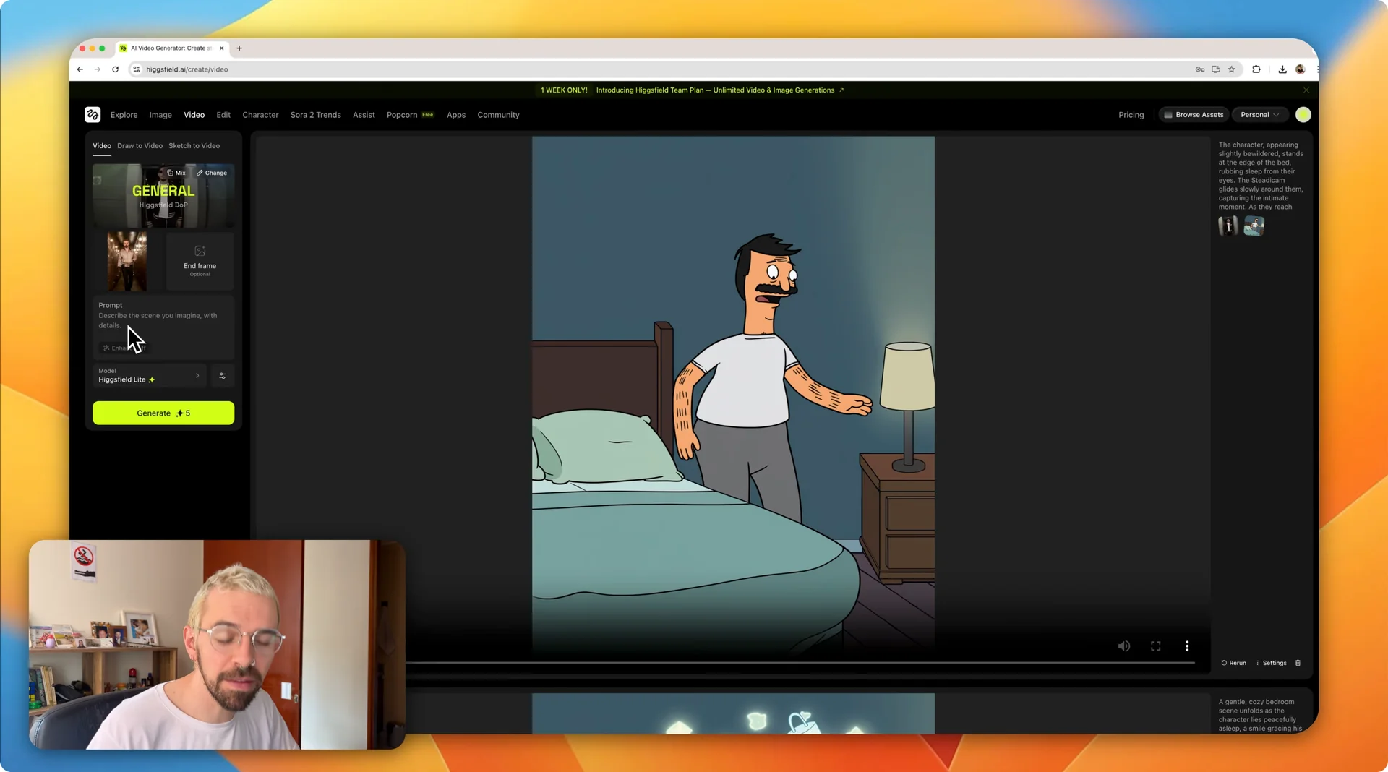
Task: Open the Image section in navigation
Action: (160, 115)
